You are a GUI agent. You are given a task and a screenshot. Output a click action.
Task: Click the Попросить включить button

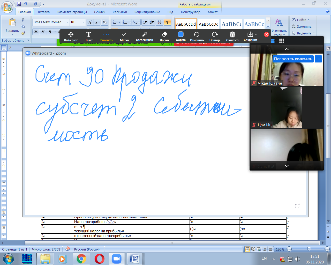click(293, 59)
